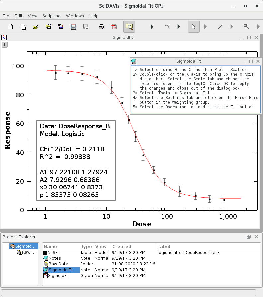Sort project list by Created column
Screen dimensions: 263x297
[122, 246]
